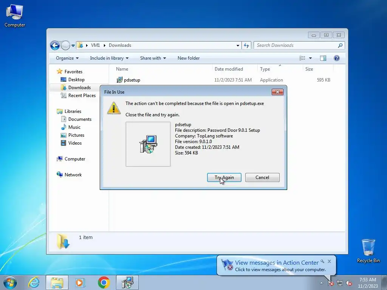Open Include in library menu
This screenshot has width=387, height=290.
pyautogui.click(x=109, y=58)
